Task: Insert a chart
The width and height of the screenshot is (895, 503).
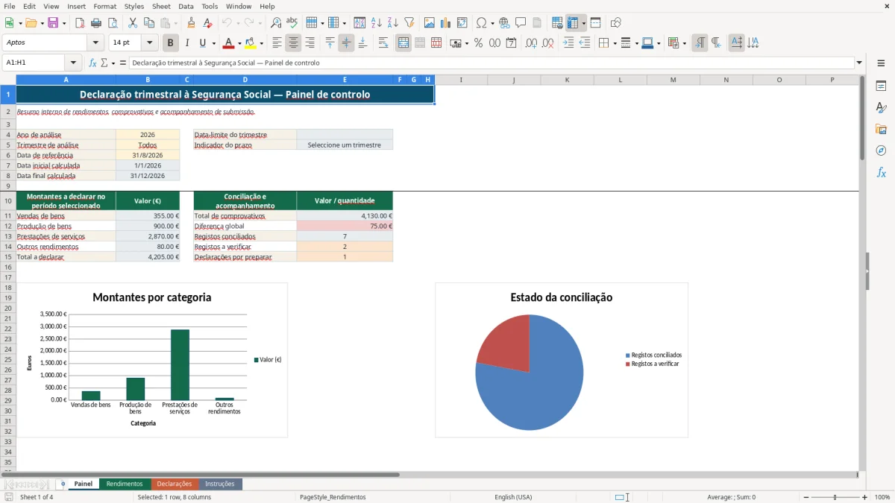Action: coord(446,23)
